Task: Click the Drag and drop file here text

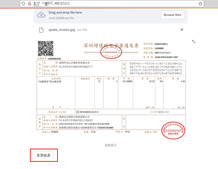Action: pos(65,13)
